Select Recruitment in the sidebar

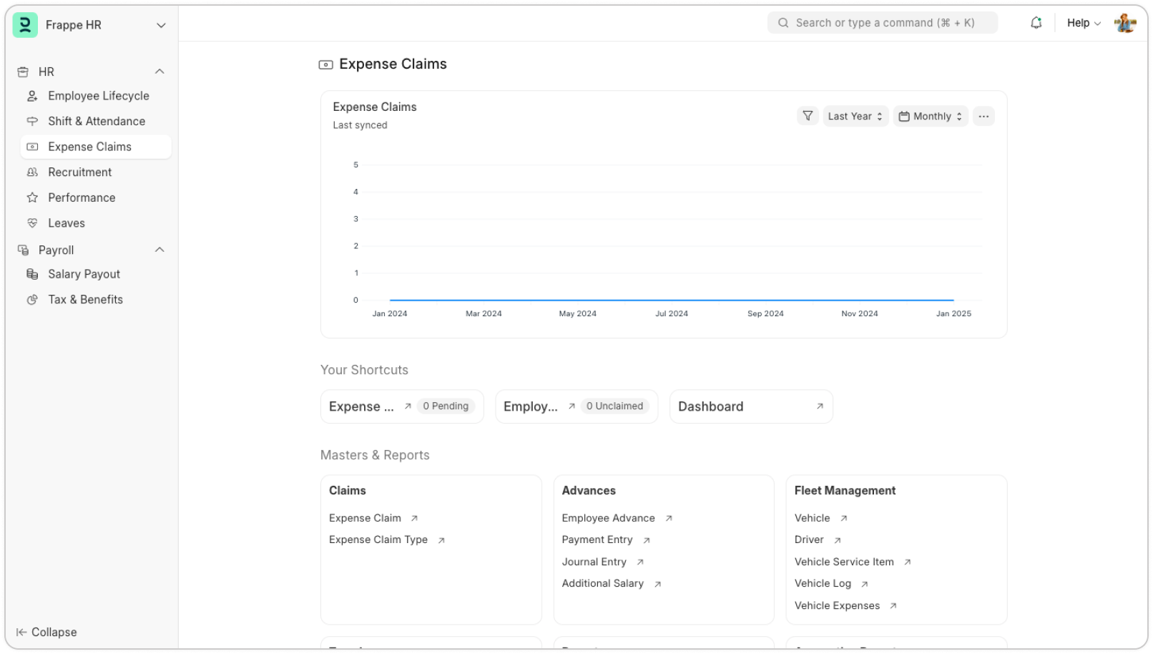[x=79, y=172]
